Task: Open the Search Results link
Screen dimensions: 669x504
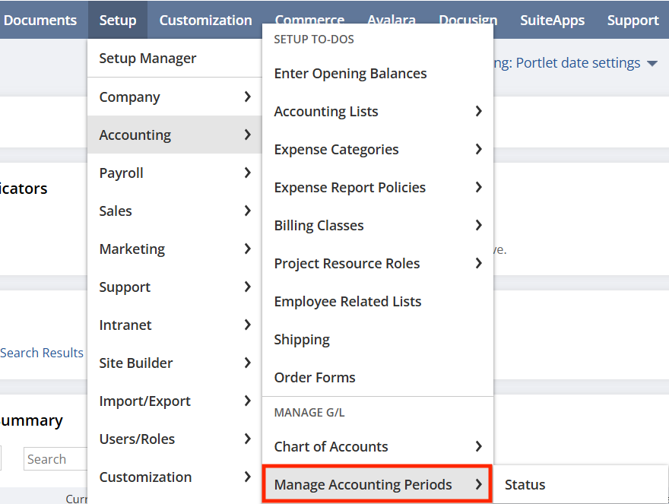Action: [42, 353]
